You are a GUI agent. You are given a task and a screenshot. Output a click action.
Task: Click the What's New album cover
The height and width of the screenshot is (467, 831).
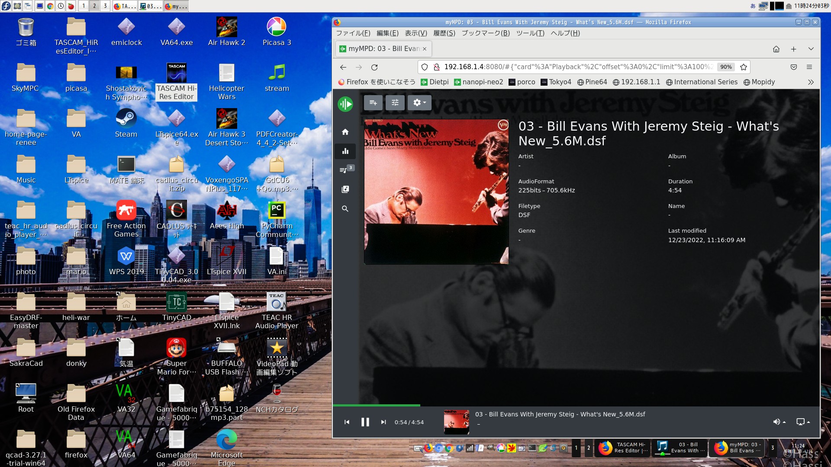436,192
